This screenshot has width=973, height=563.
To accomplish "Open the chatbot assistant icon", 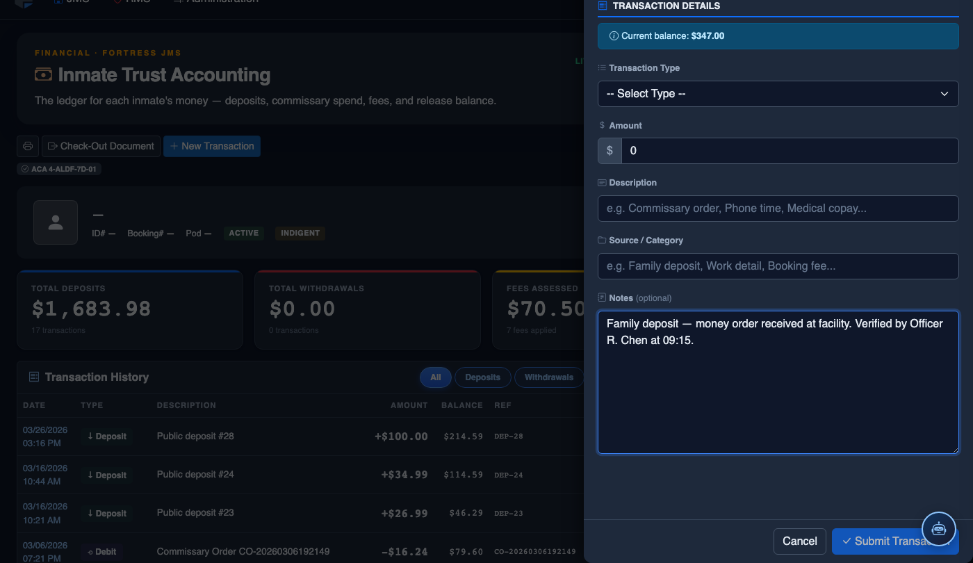I will pos(939,528).
